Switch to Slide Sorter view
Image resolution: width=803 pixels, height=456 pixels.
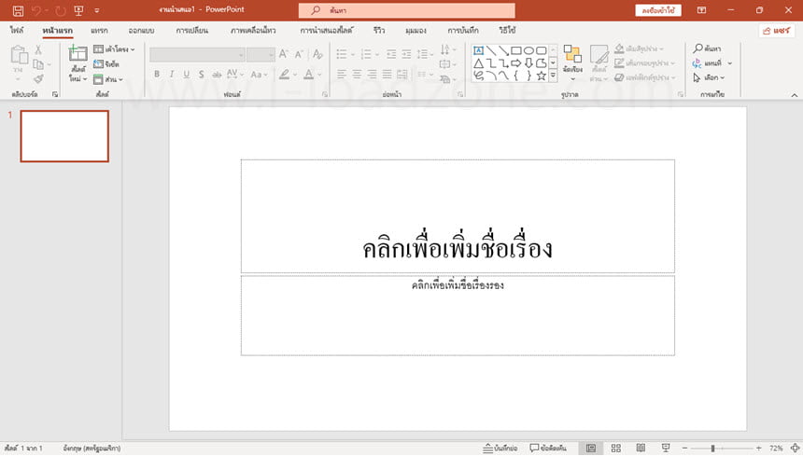pyautogui.click(x=616, y=448)
